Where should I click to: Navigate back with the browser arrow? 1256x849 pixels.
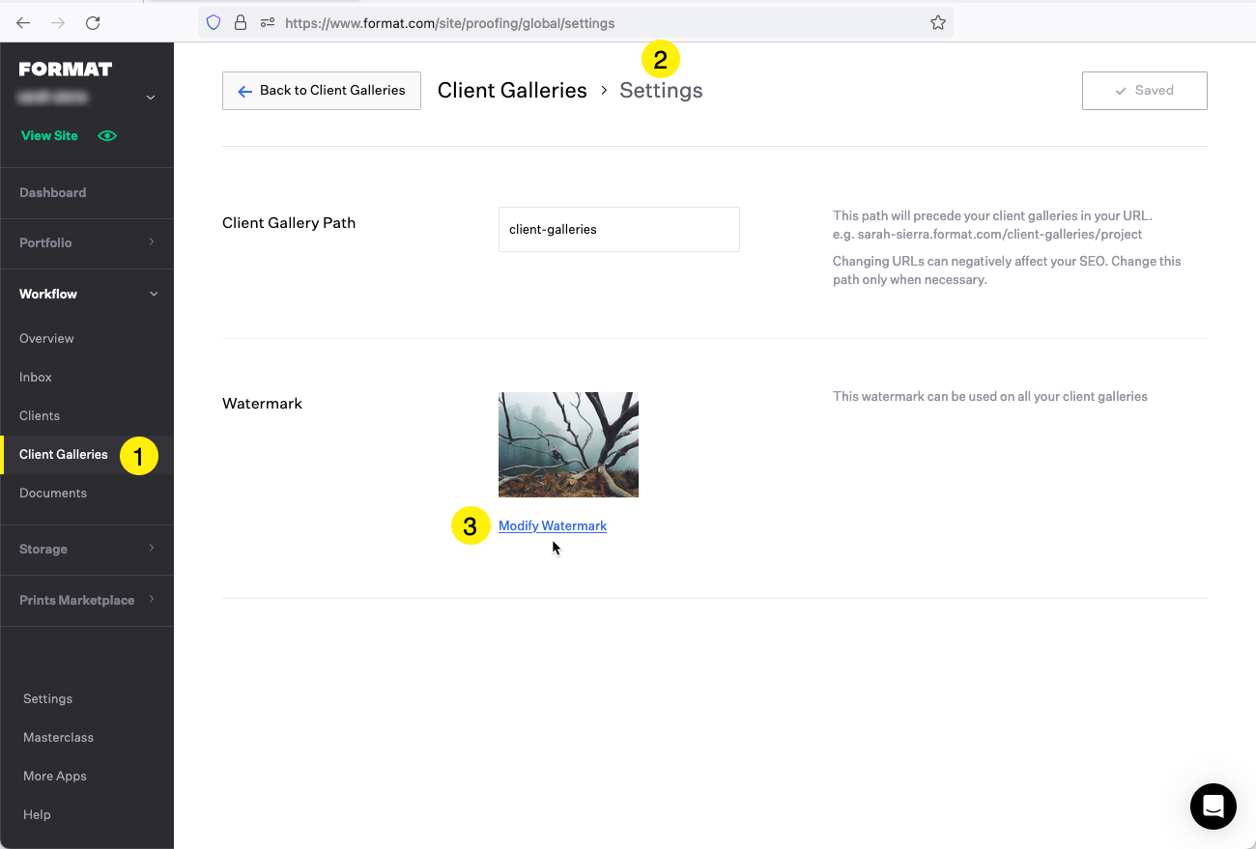point(23,22)
